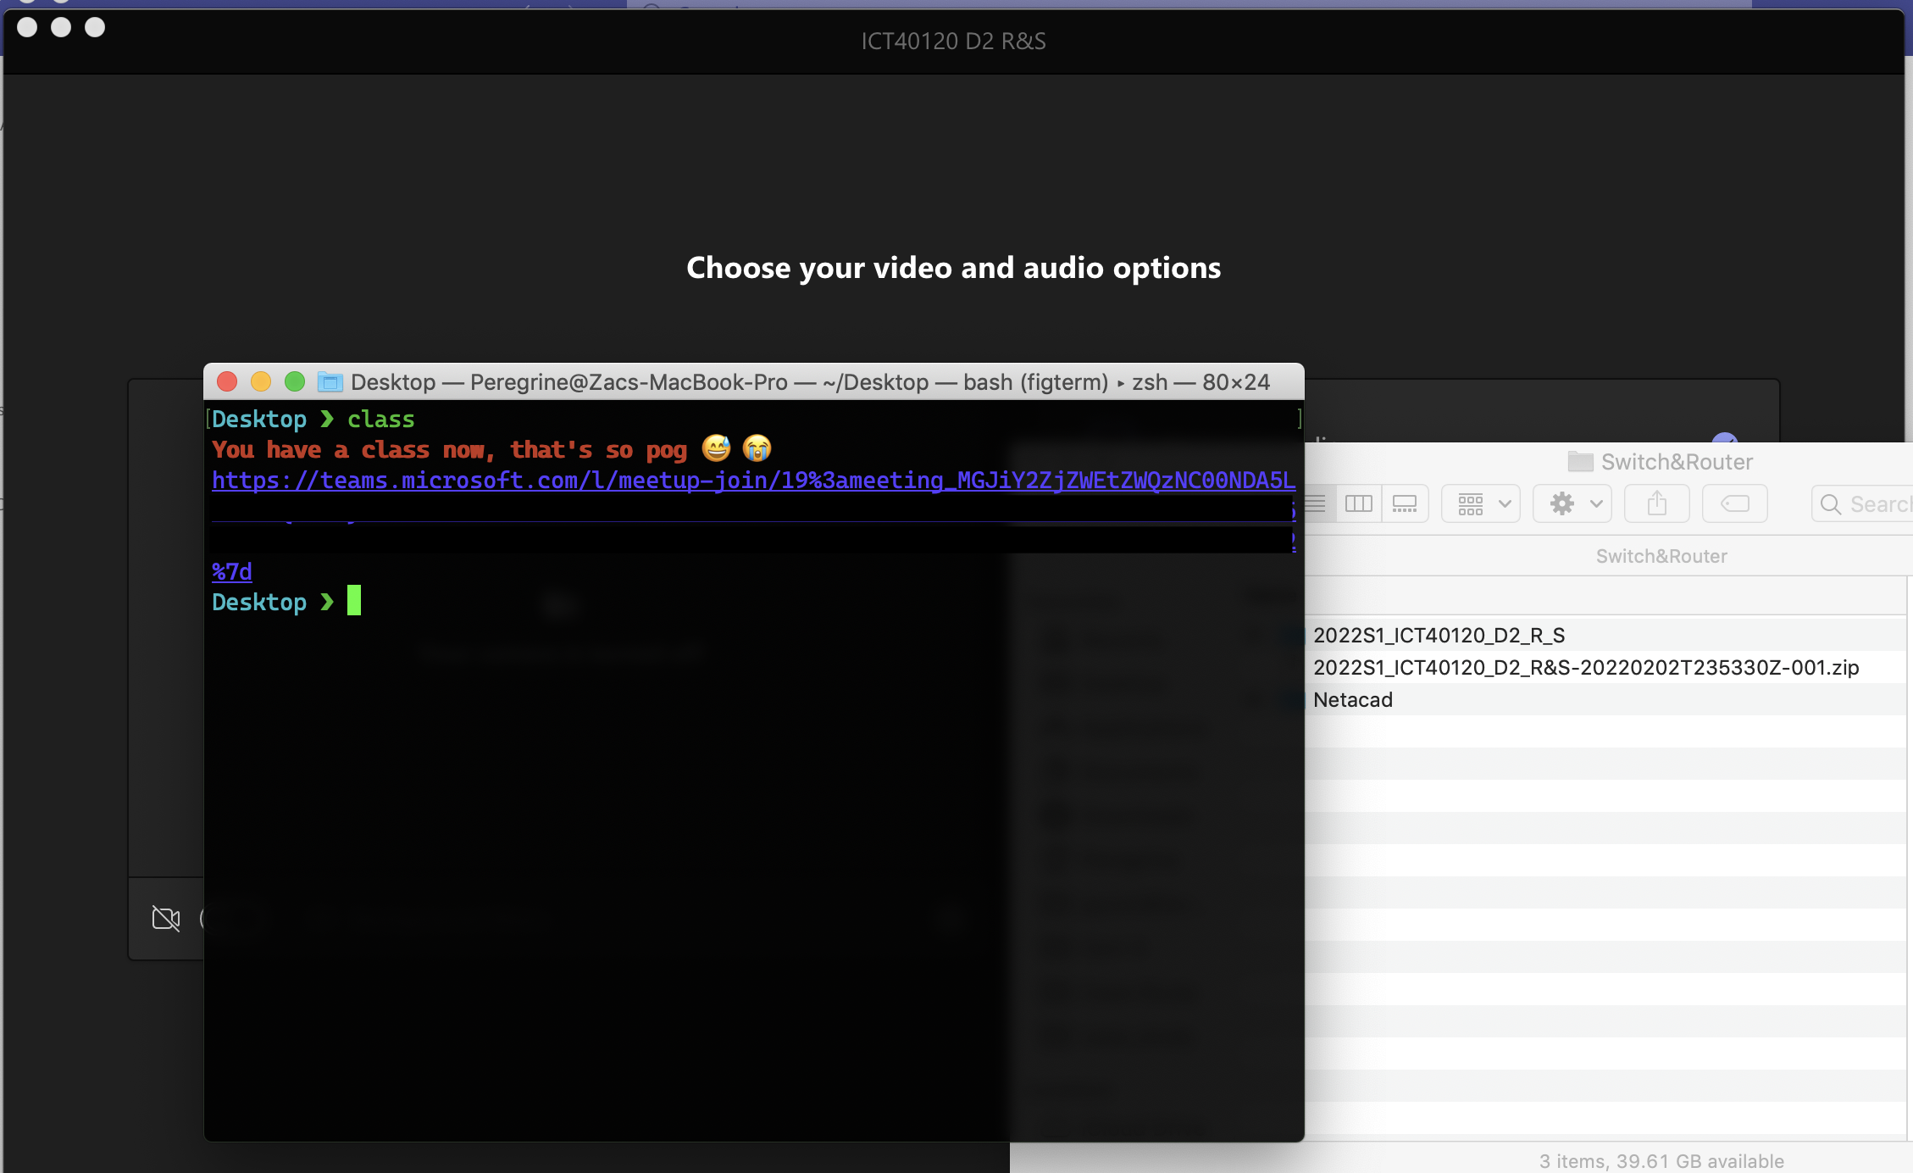The height and width of the screenshot is (1173, 1913).
Task: Select the 2022S1_ICT40120_D2_R&S zip file
Action: click(1585, 668)
